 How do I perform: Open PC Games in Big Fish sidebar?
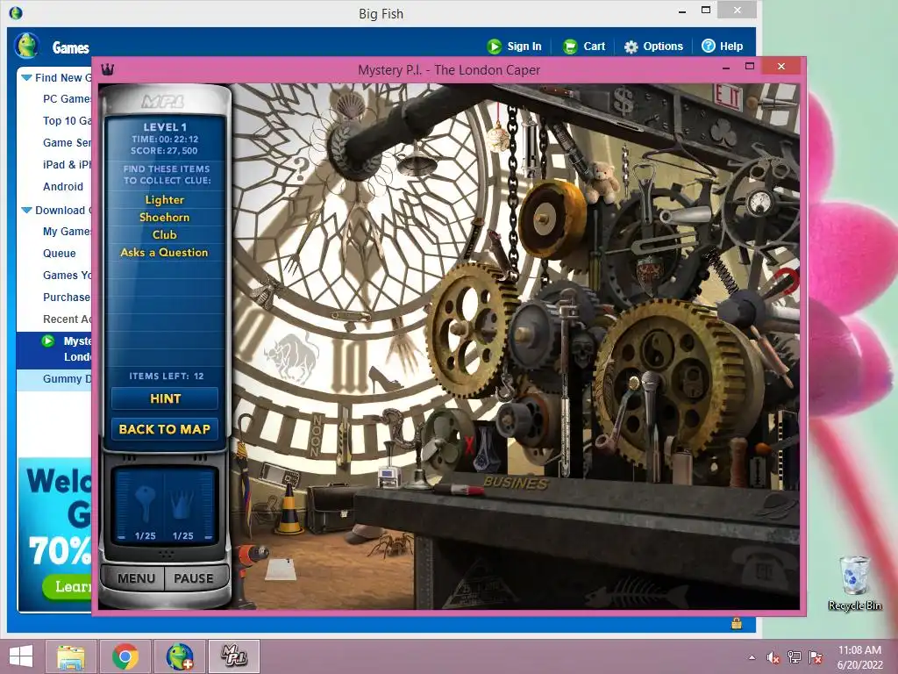coord(67,98)
